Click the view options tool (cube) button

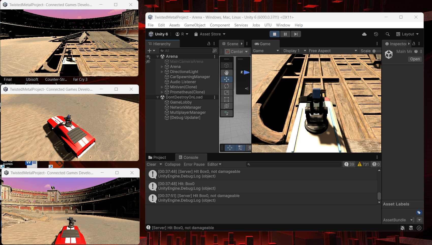tap(227, 65)
